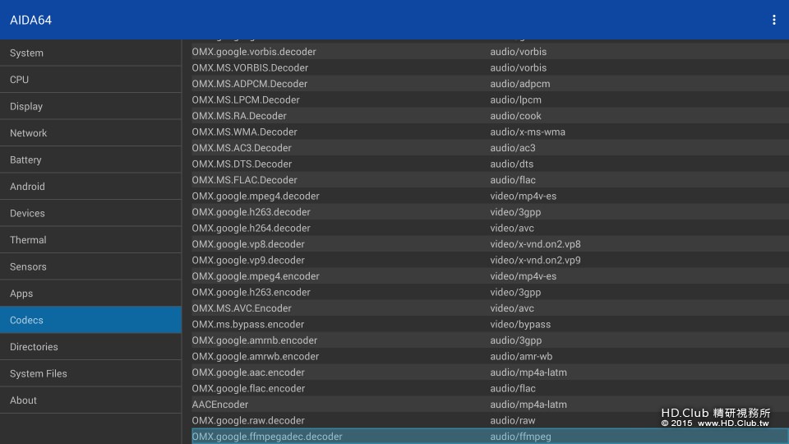This screenshot has width=789, height=444.
Task: Open the Network section
Action: pyautogui.click(x=90, y=133)
